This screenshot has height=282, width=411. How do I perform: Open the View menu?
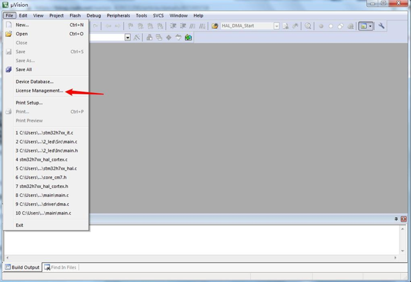pyautogui.click(x=38, y=16)
